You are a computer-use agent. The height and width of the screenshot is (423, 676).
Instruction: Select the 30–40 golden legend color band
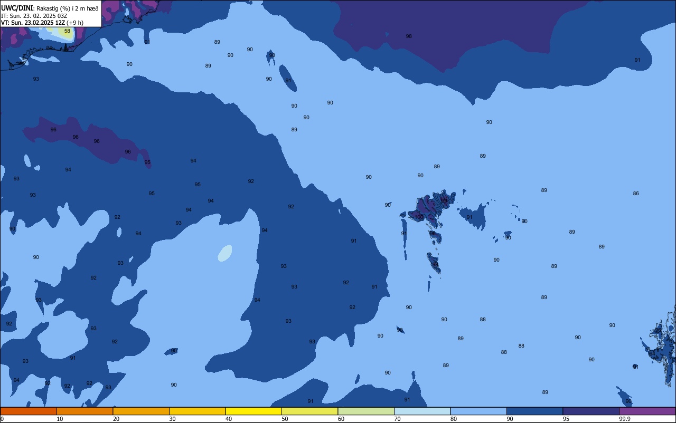tap(198, 411)
